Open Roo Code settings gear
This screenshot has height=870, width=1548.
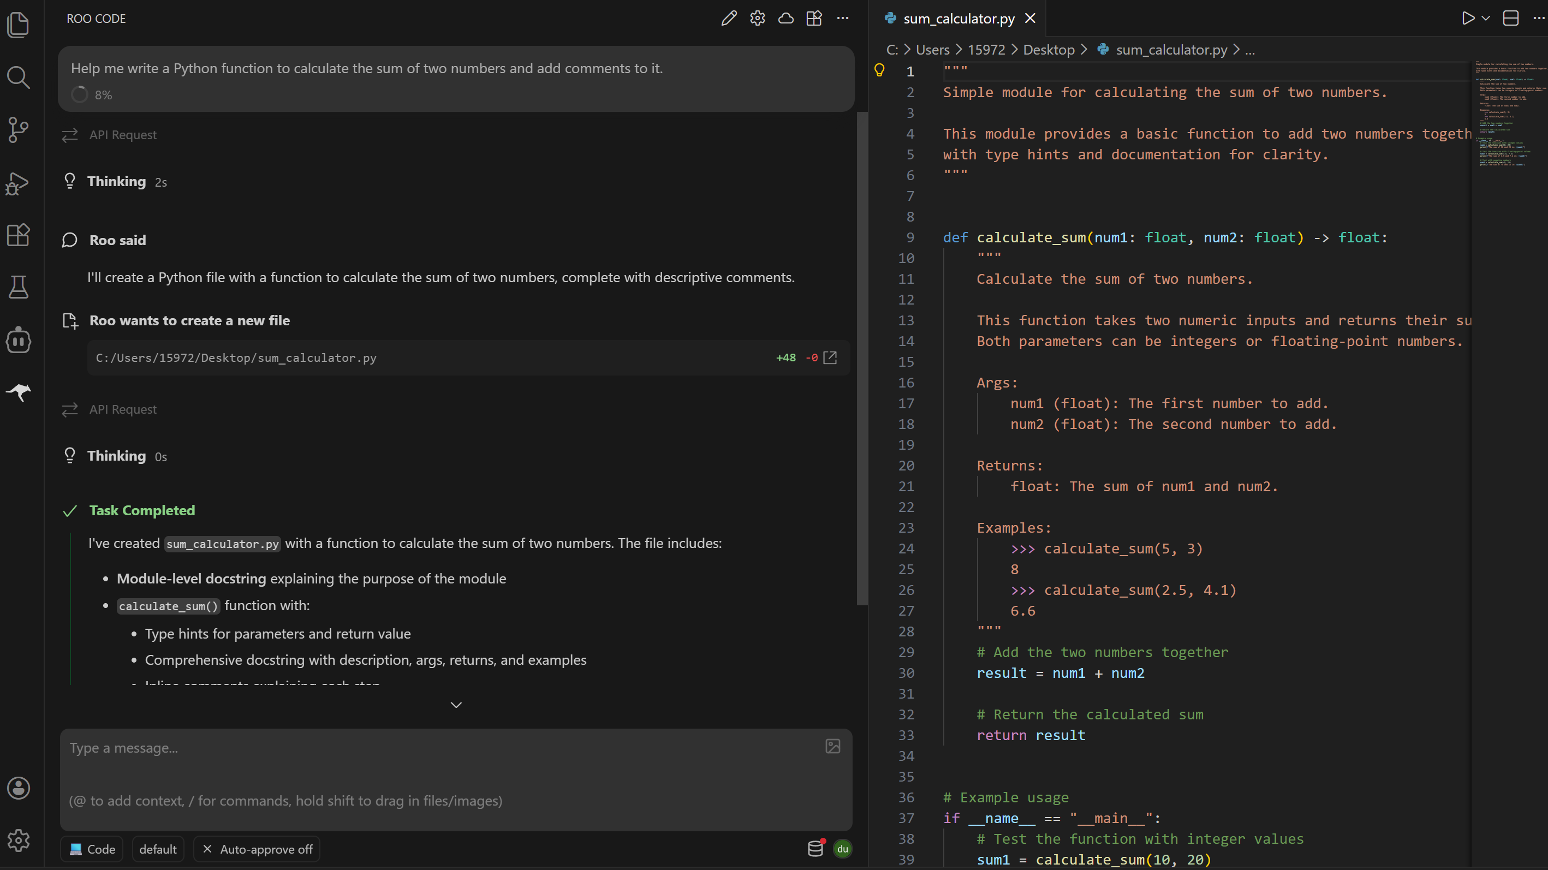[x=757, y=19]
